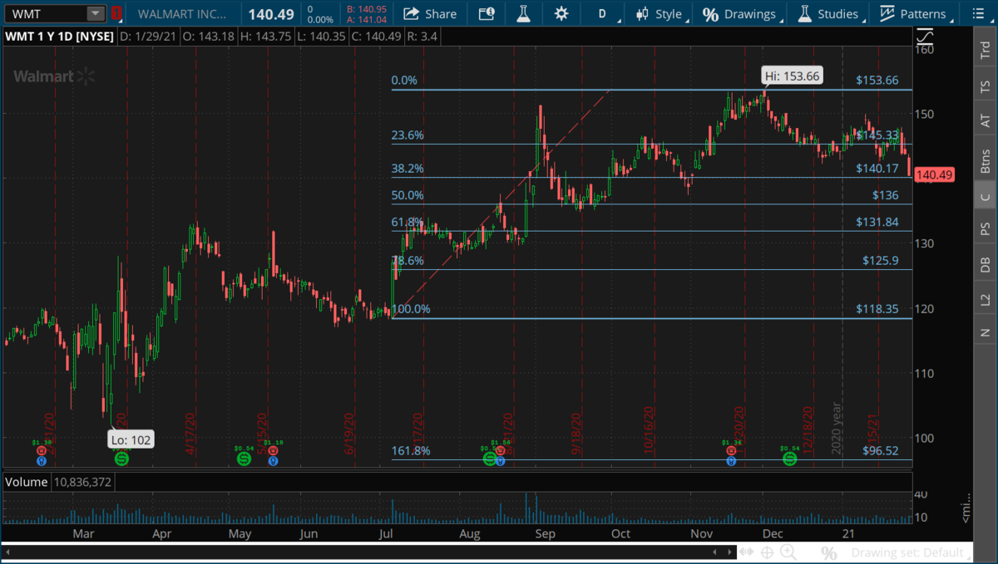Click the red link/clipboard icon beside the symbol box
This screenshot has width=998, height=564.
tap(116, 13)
